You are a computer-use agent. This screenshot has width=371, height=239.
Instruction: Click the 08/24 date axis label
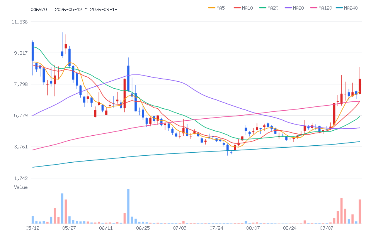point(290,228)
